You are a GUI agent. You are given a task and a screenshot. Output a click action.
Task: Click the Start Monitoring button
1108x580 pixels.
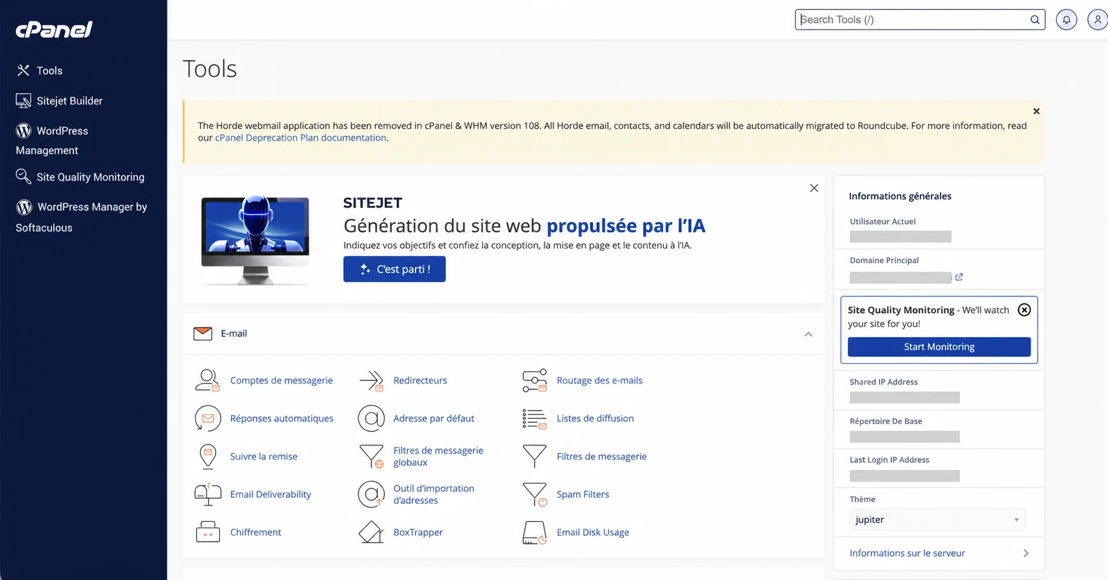(x=939, y=347)
